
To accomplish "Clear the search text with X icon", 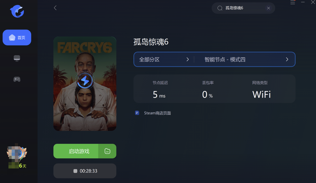I will [x=268, y=8].
